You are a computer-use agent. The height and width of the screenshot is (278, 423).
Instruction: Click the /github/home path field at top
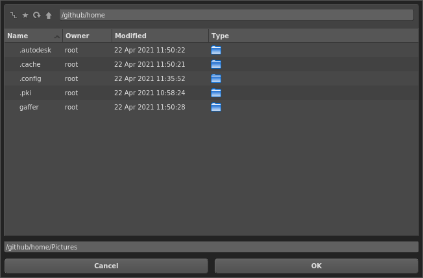(x=236, y=15)
